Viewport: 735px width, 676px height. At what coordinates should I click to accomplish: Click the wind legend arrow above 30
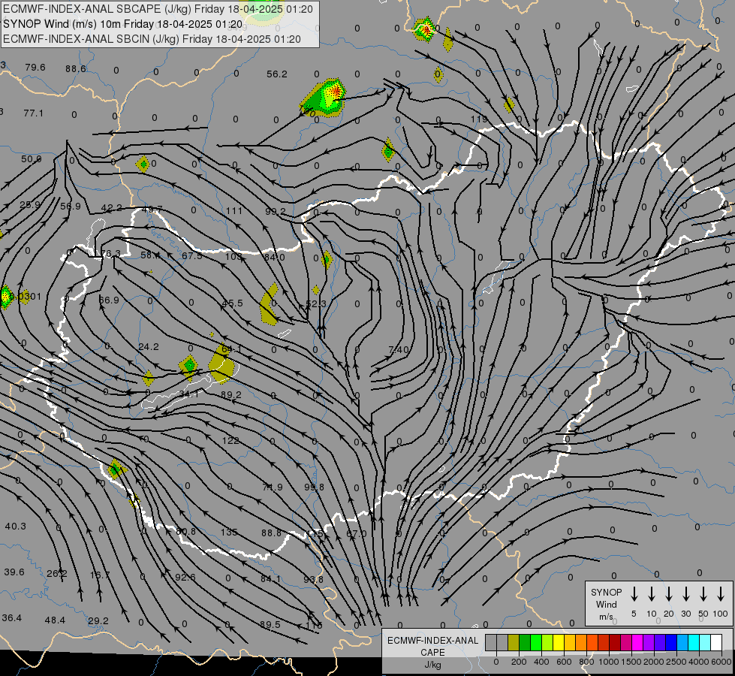685,593
